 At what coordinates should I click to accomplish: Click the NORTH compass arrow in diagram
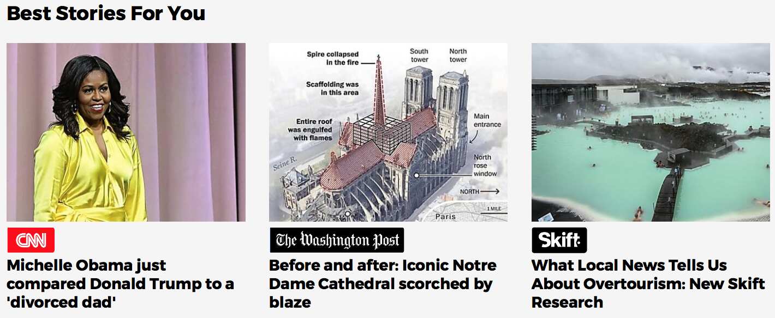tap(480, 192)
